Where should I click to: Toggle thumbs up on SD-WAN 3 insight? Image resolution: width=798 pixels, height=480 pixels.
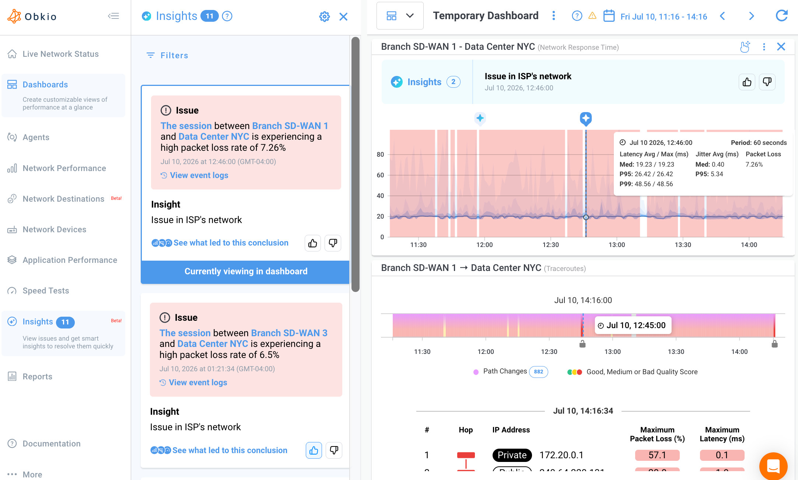pos(314,451)
